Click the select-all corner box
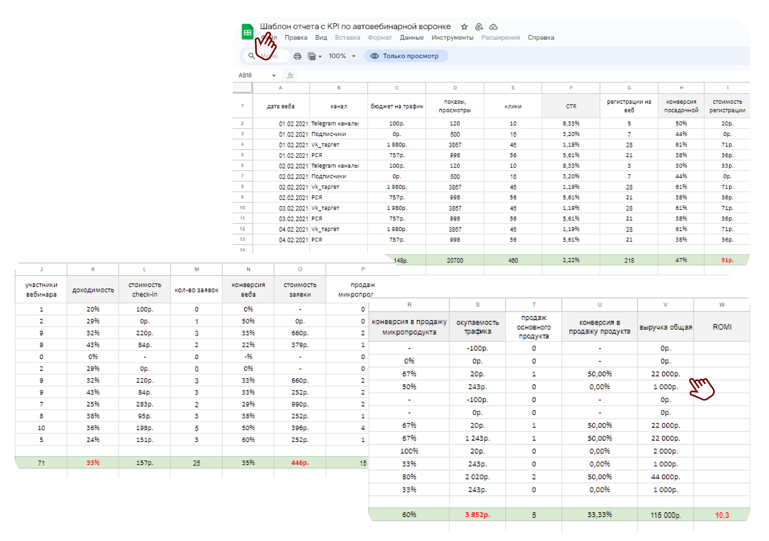 pyautogui.click(x=242, y=88)
